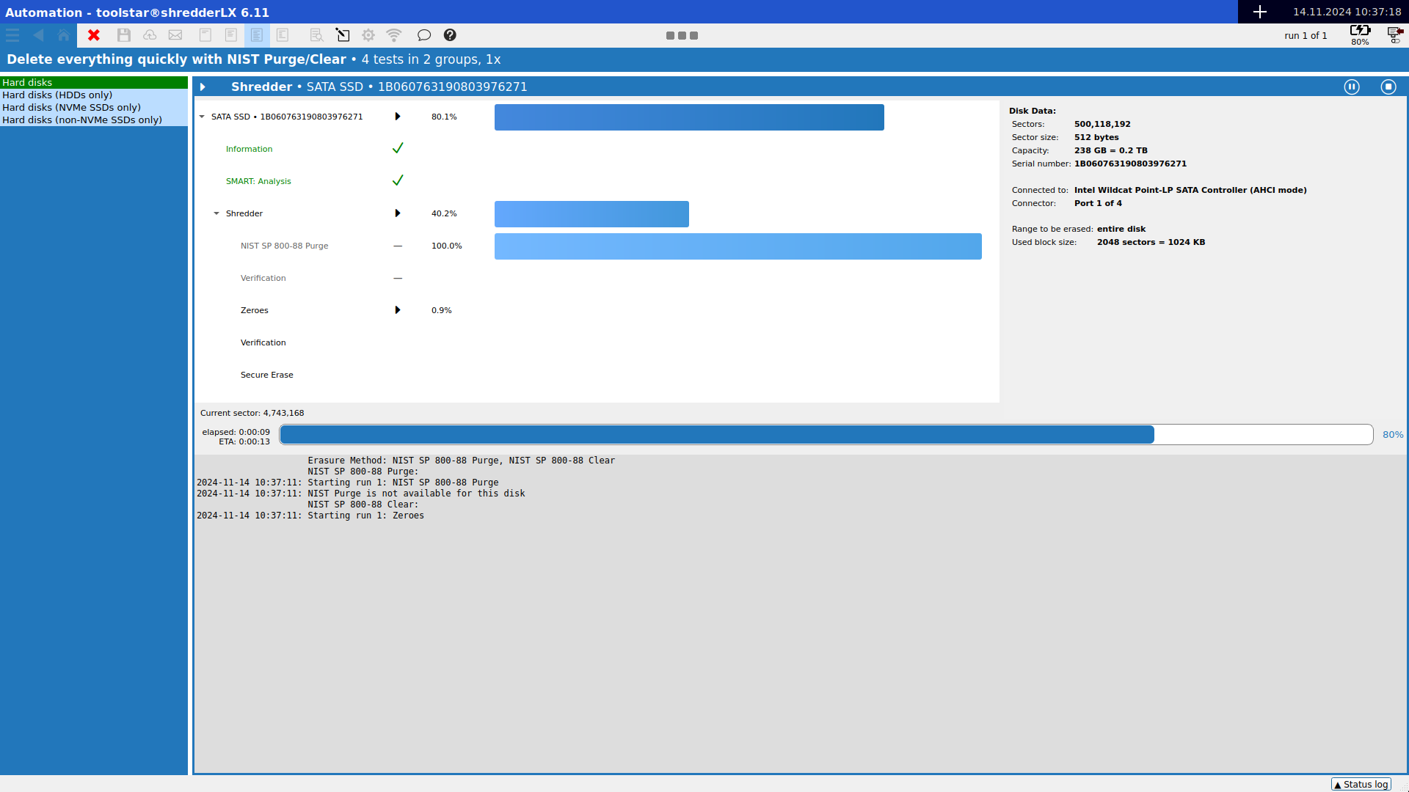Click the overall 80% progress bar
Screen dimensions: 1409x792
(826, 435)
